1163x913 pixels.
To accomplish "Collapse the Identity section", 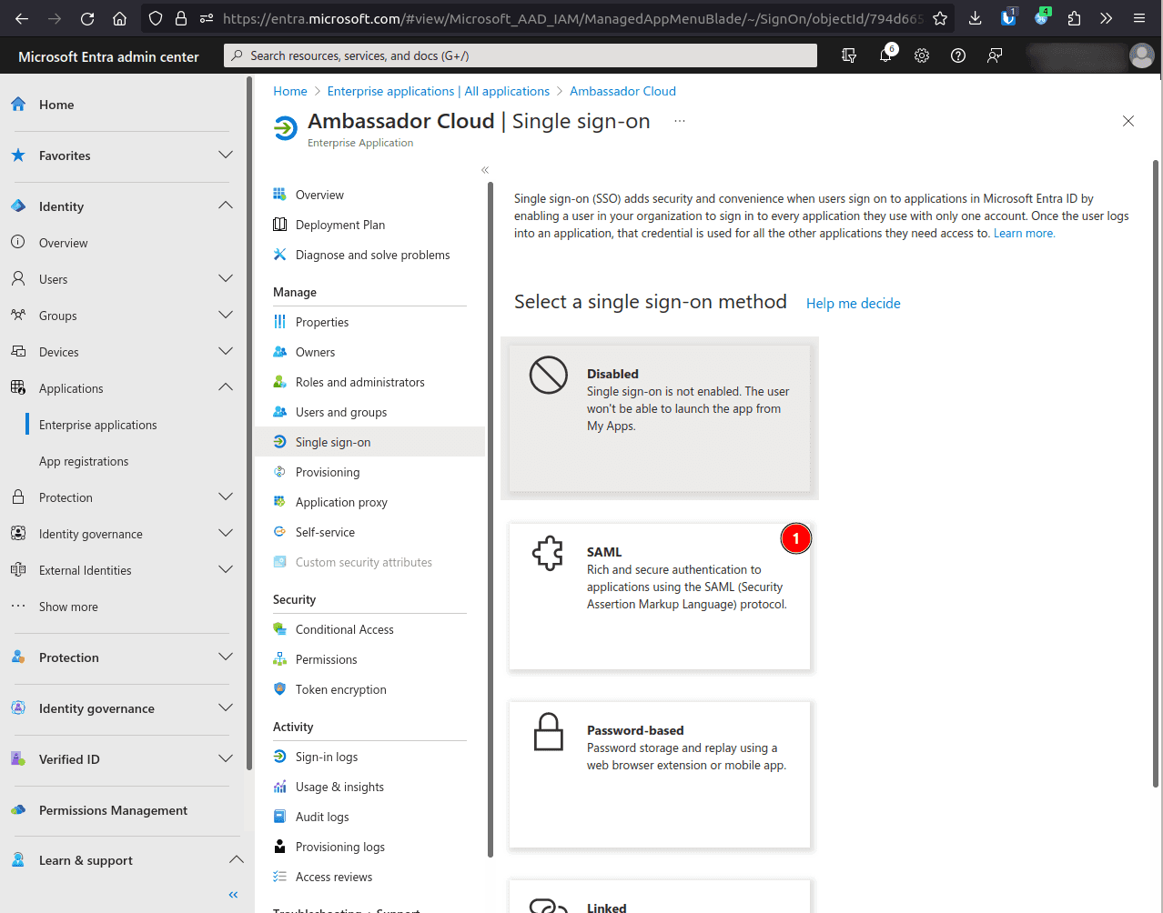I will pyautogui.click(x=226, y=206).
